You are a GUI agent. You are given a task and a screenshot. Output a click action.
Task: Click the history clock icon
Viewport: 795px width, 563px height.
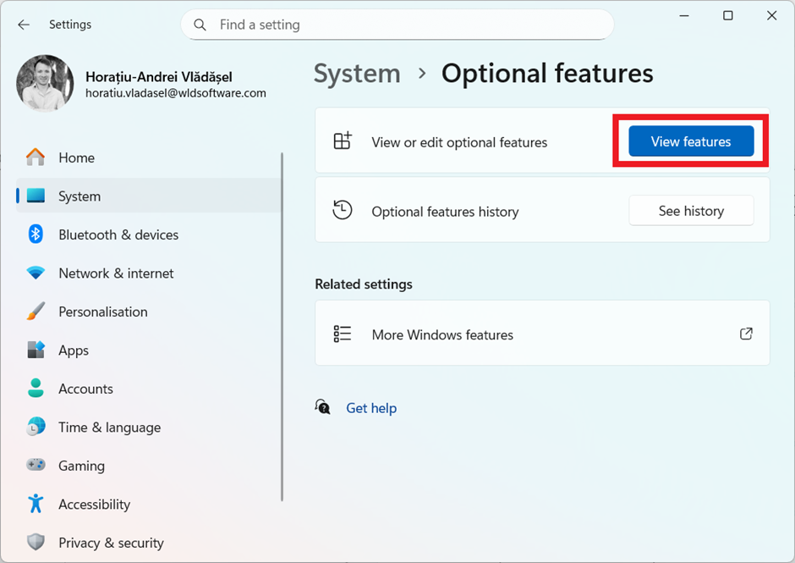(x=343, y=210)
